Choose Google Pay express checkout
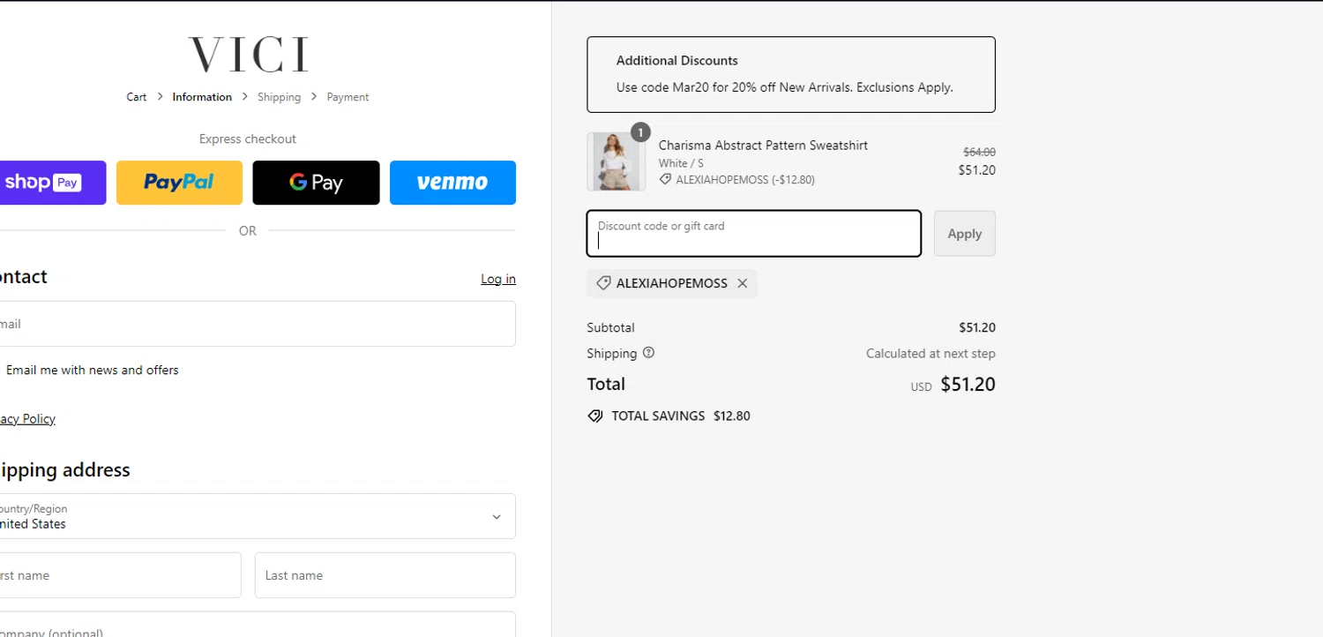This screenshot has height=637, width=1323. coord(316,183)
